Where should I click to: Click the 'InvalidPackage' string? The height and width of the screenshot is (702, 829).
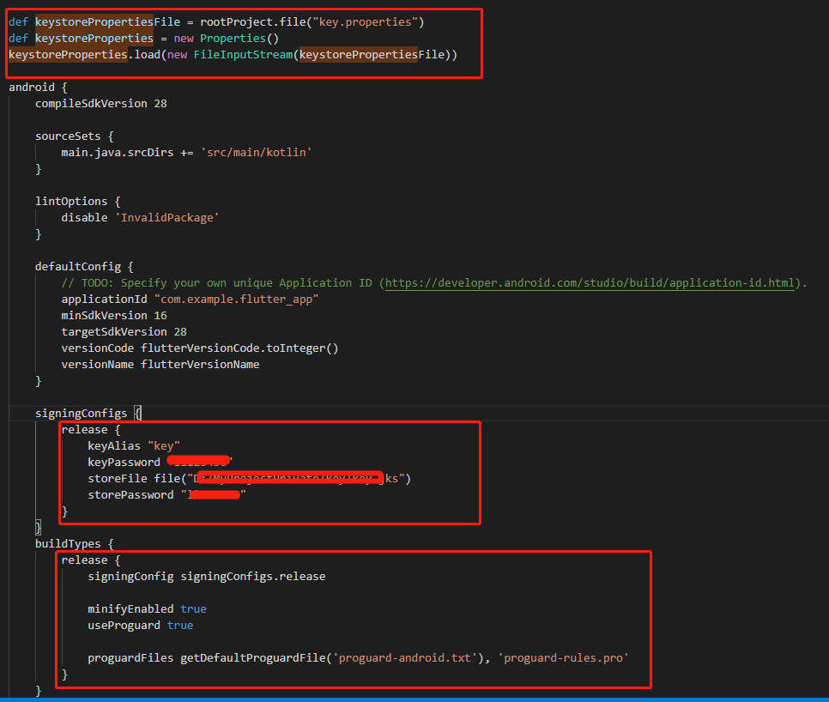(x=167, y=218)
